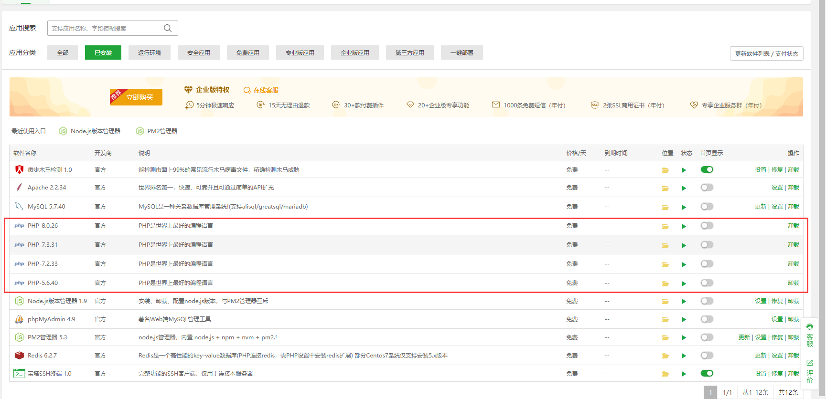
Task: Select the 第三方应用 category tab
Action: 410,52
